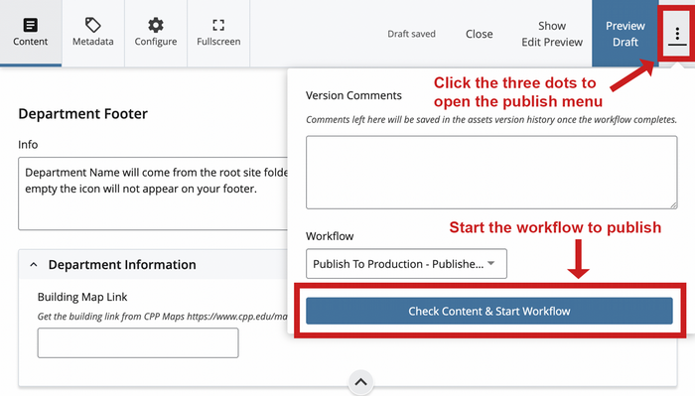The image size is (695, 396).
Task: Click the Building Map Link input field
Action: (x=138, y=342)
